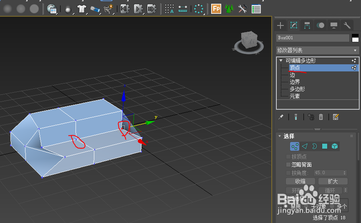The height and width of the screenshot is (223, 361).
Task: Click the 扩大 grow button
Action: tap(333, 182)
